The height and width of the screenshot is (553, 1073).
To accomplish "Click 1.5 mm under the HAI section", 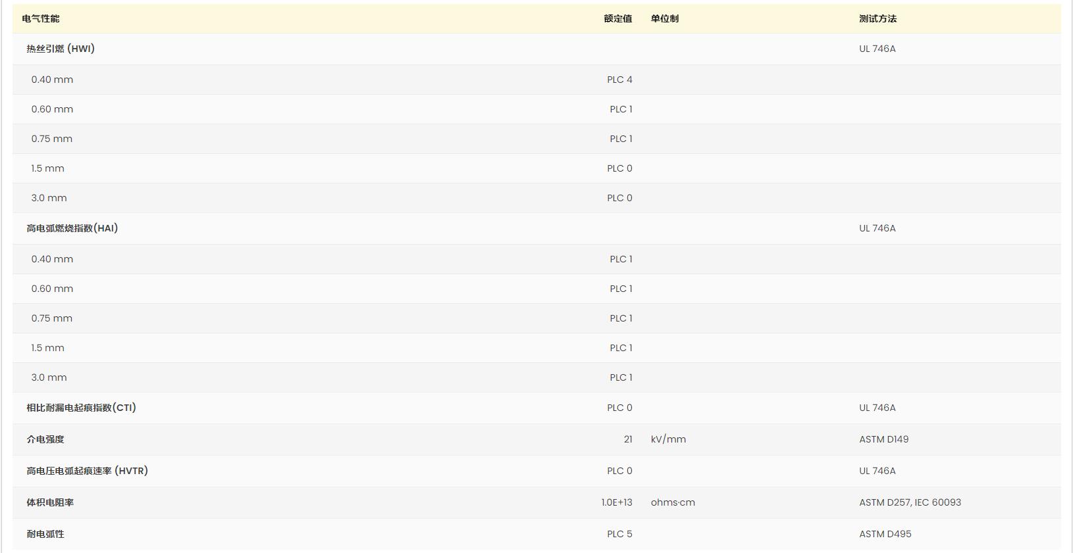I will coord(47,348).
